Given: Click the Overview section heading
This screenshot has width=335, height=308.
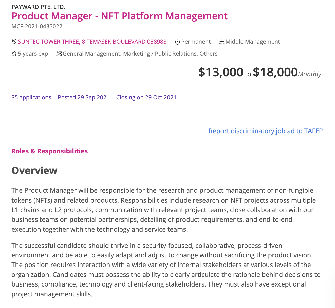Looking at the screenshot, I should [34, 171].
